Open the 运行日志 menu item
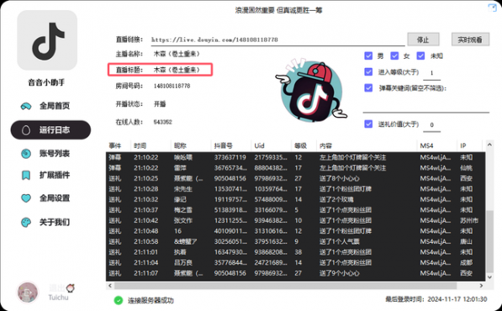 pyautogui.click(x=50, y=130)
